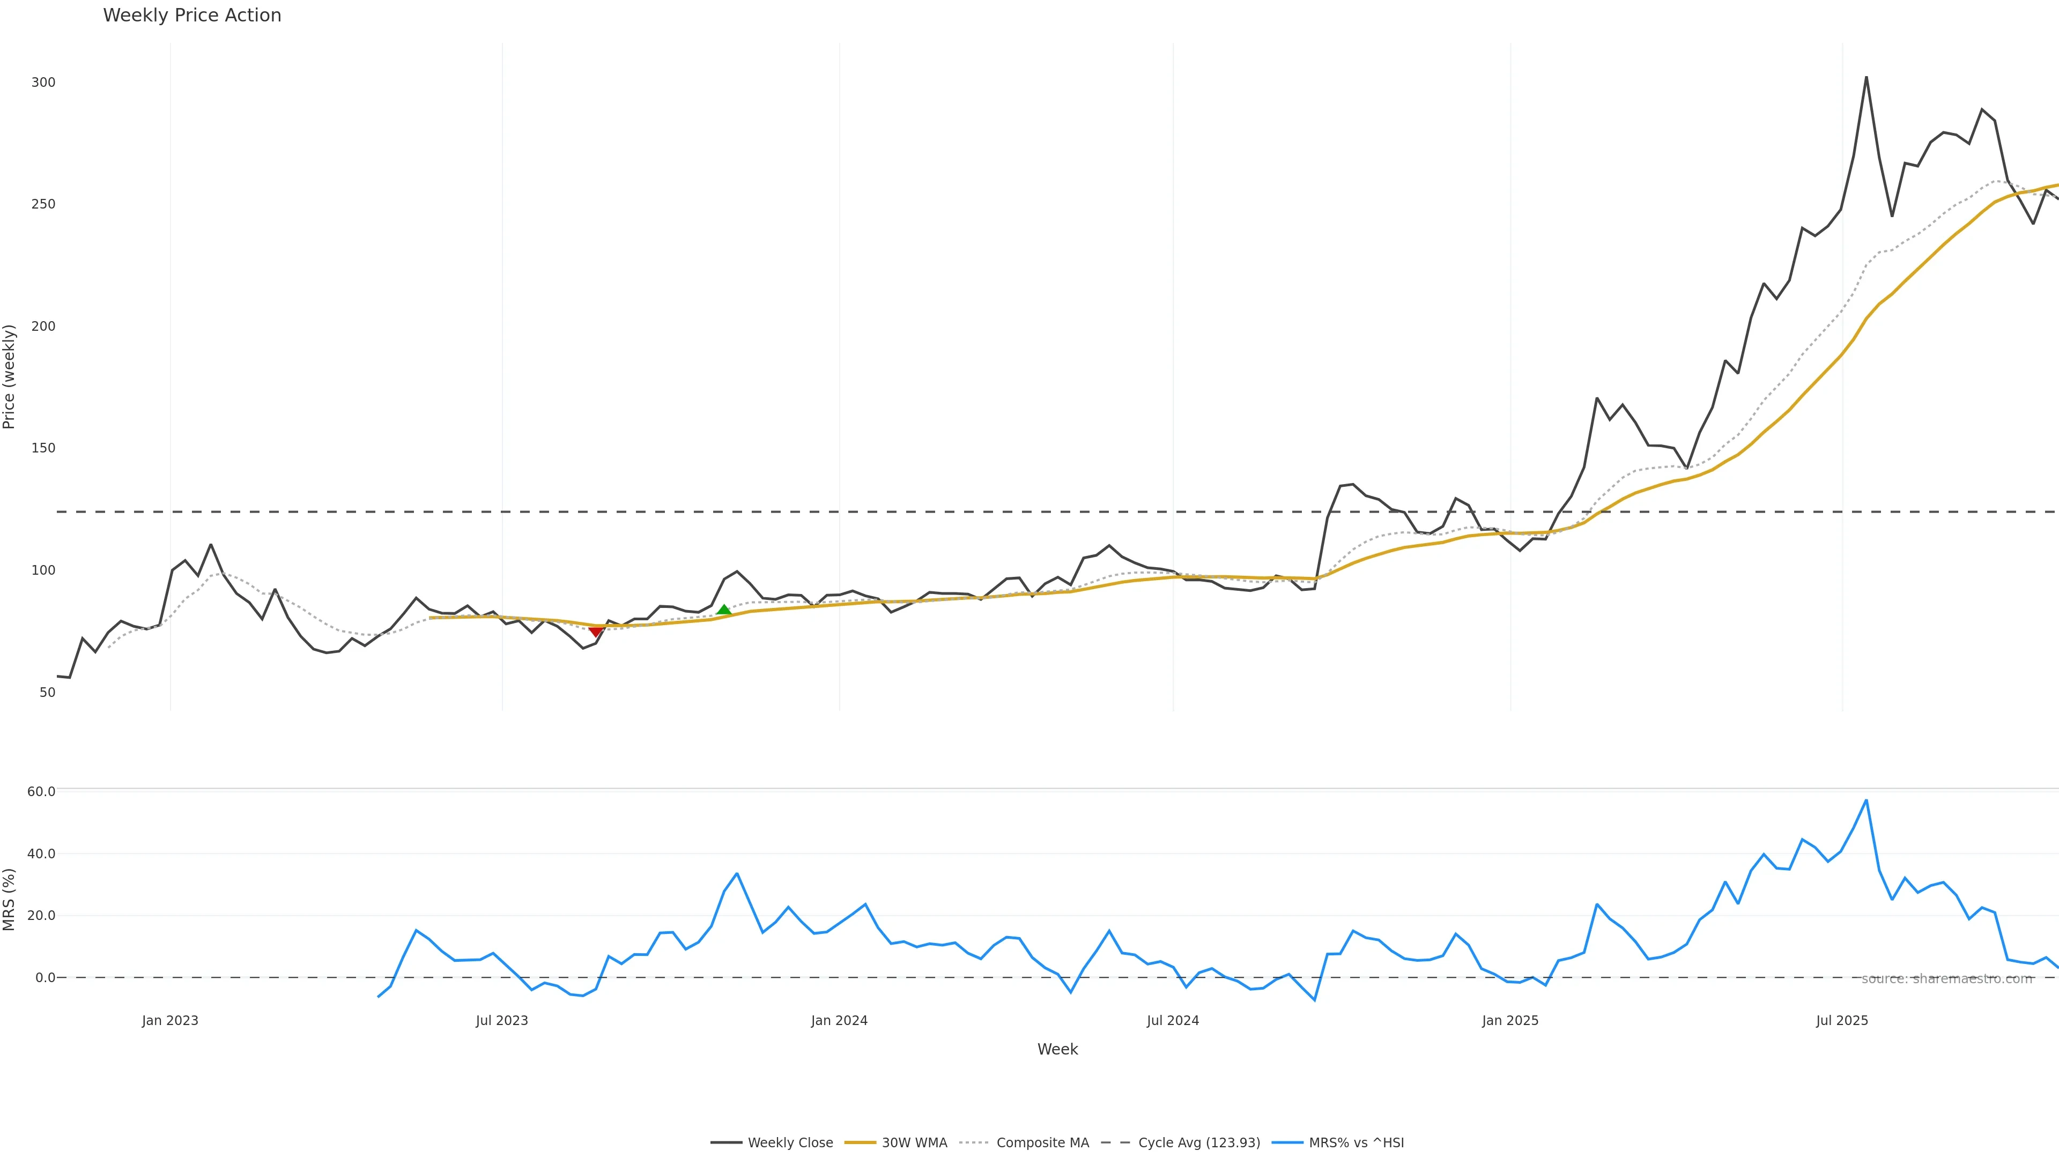2059x1158 pixels.
Task: Select the Jan 2025 x-axis label
Action: tap(1510, 1021)
